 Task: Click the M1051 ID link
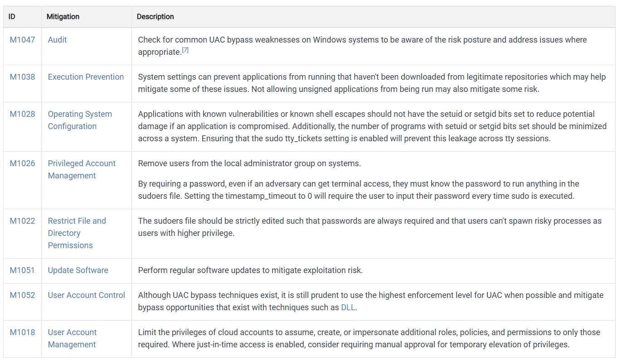(x=22, y=270)
